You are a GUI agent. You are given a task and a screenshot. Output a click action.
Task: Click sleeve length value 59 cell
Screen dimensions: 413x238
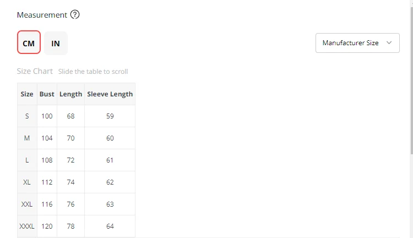click(110, 116)
